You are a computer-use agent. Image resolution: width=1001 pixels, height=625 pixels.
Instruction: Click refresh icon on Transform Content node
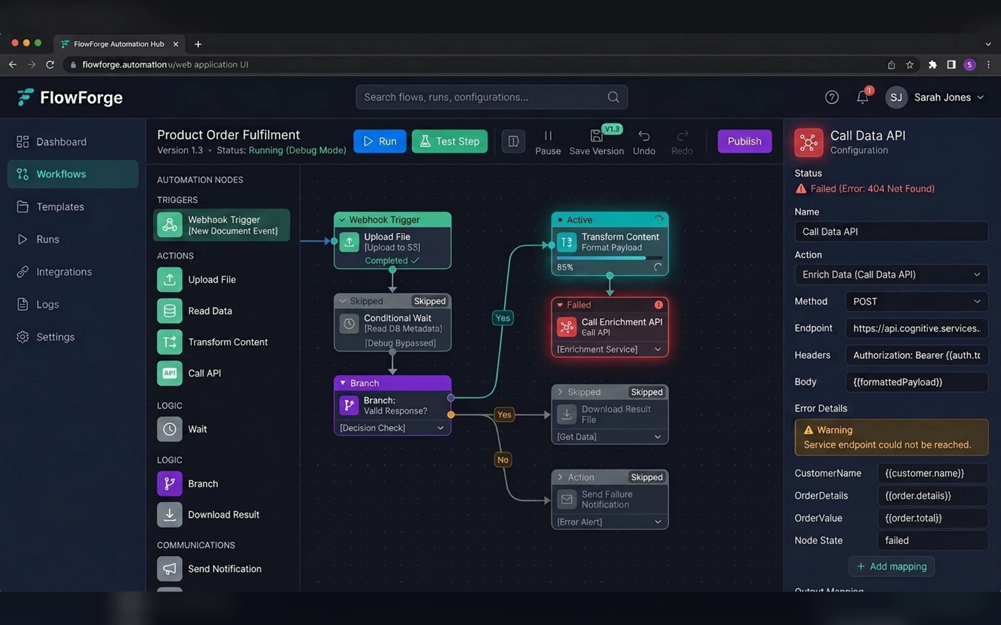point(658,267)
